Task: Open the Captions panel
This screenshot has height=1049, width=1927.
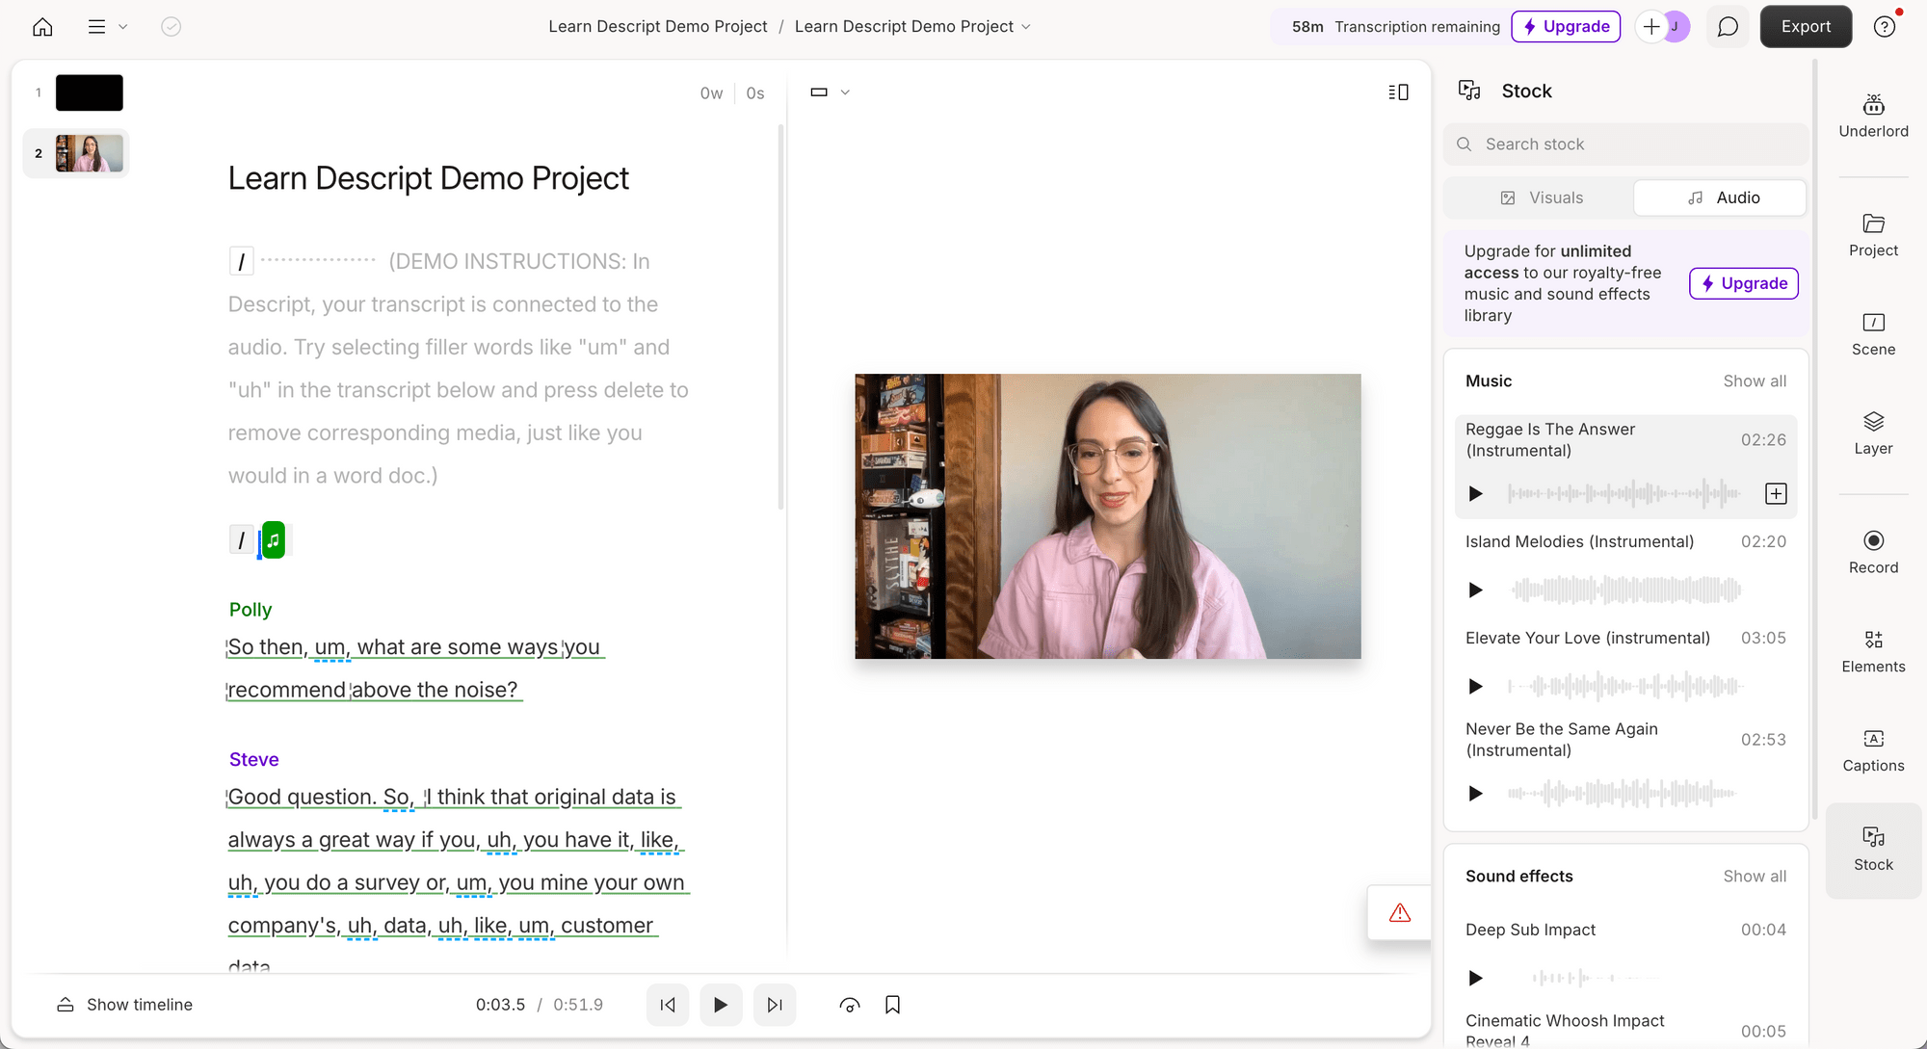Action: pos(1873,751)
